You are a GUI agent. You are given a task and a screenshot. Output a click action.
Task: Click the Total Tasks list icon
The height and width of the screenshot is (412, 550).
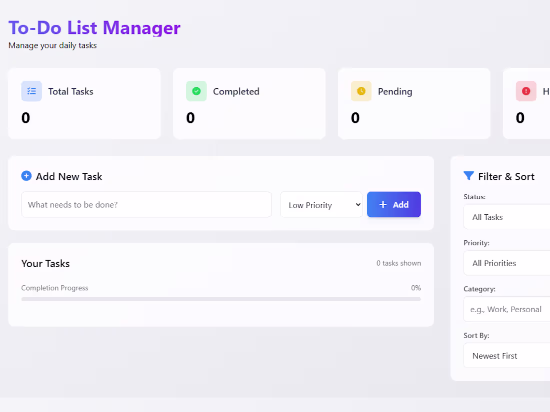coord(31,91)
